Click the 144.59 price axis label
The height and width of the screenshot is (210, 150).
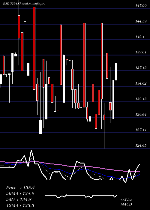[141, 21]
